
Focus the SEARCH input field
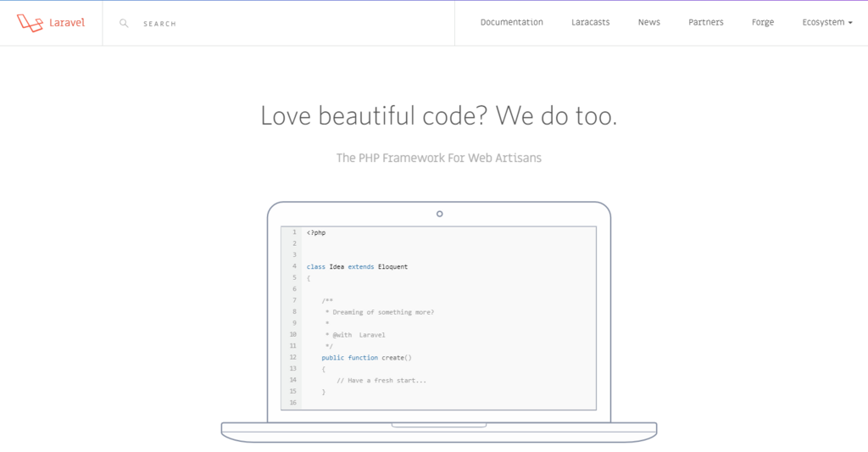click(x=278, y=23)
